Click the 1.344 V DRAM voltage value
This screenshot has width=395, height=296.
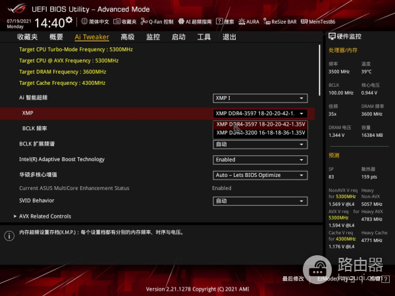[336, 135]
